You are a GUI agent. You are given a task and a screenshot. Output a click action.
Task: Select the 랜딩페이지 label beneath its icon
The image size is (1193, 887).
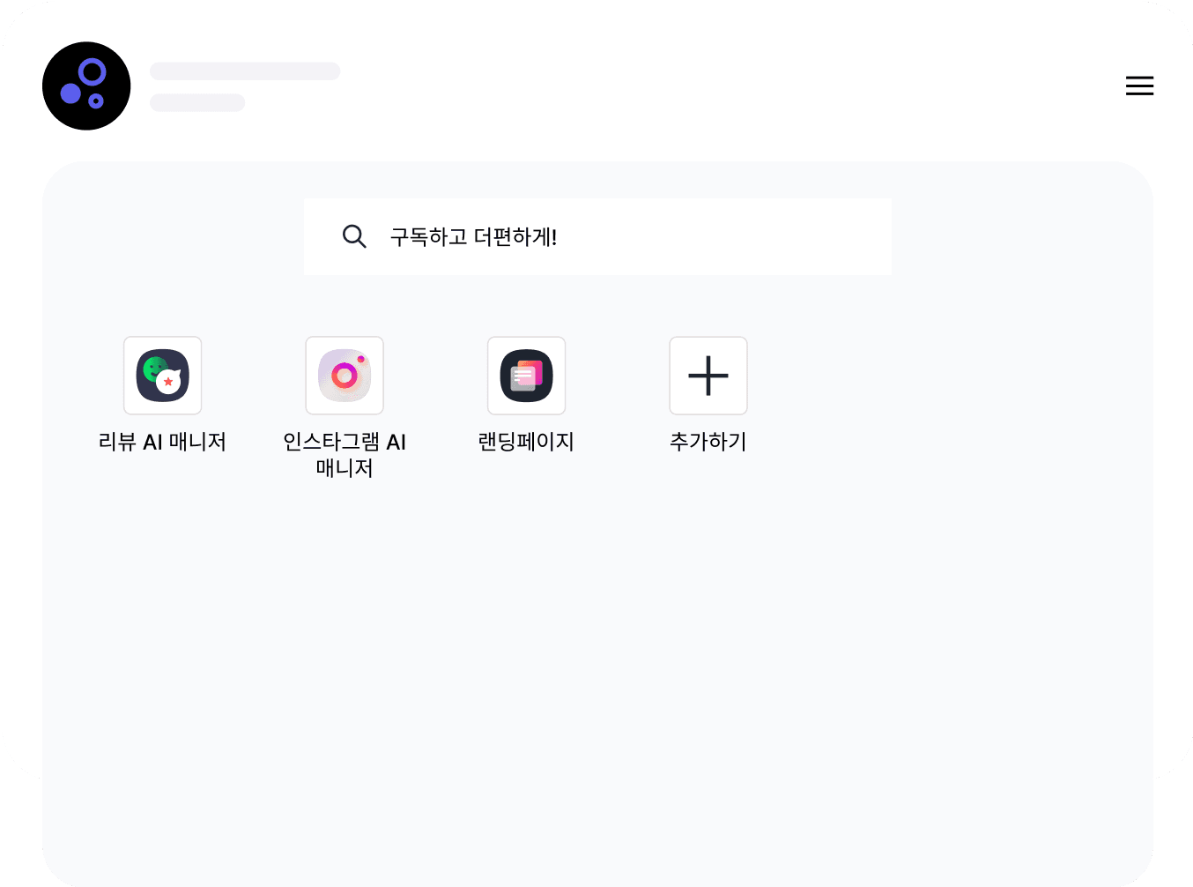(526, 442)
